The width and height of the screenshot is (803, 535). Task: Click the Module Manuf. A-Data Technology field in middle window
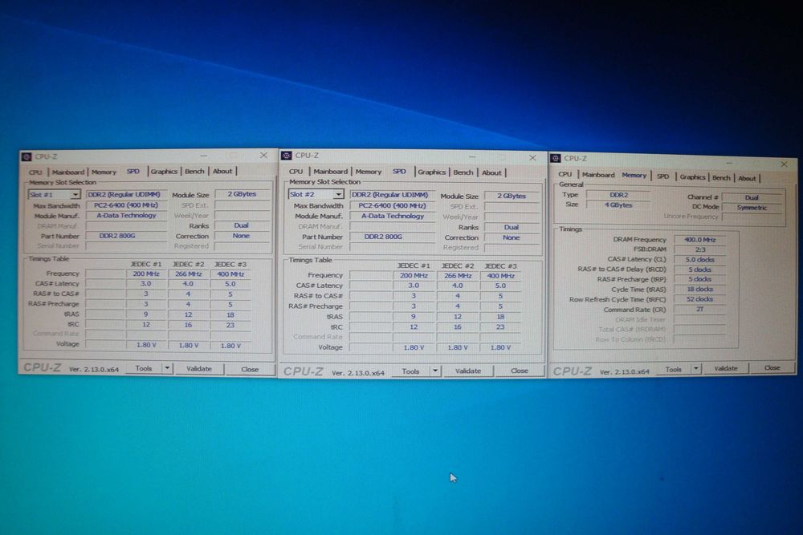pos(393,217)
